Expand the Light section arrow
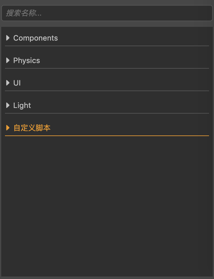The height and width of the screenshot is (279, 214). tap(8, 105)
